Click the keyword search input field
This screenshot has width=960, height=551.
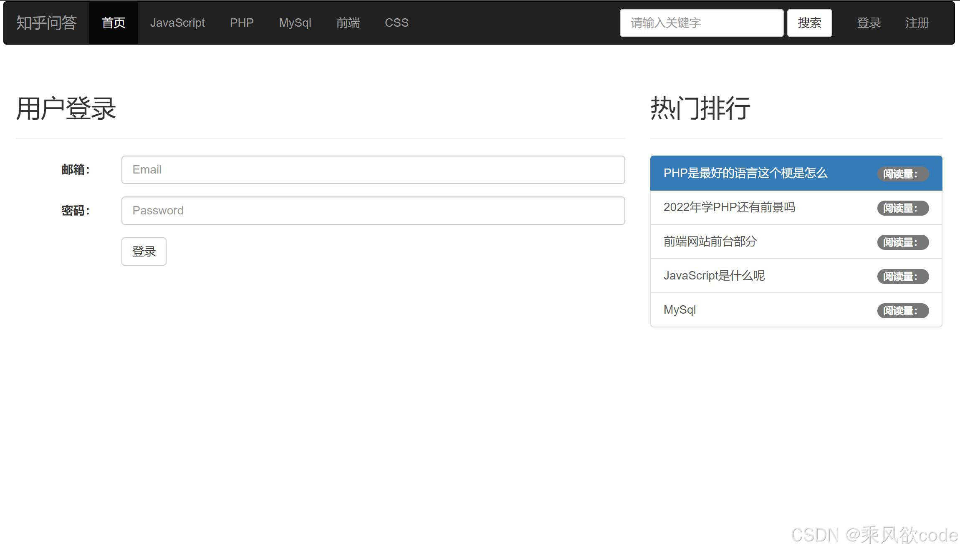pyautogui.click(x=701, y=23)
